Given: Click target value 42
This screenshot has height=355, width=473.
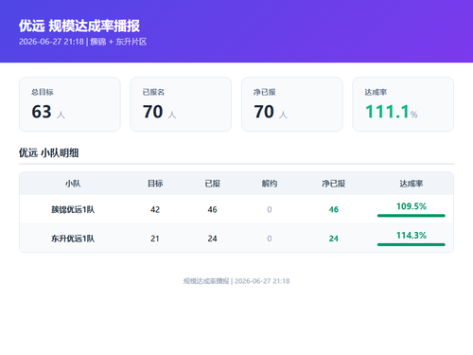Looking at the screenshot, I should click(155, 209).
